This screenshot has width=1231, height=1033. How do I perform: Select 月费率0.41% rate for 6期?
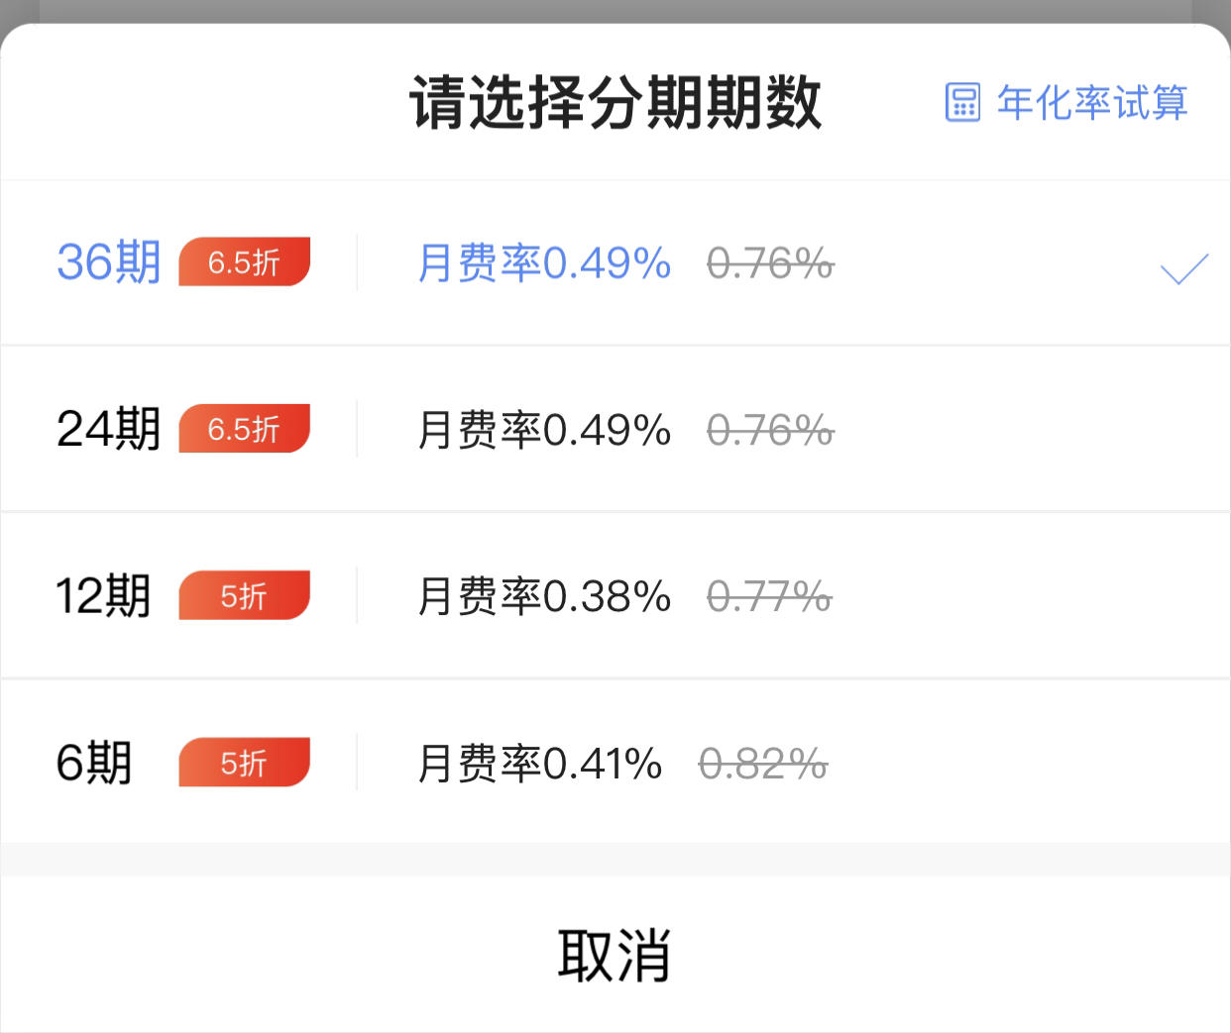(540, 764)
